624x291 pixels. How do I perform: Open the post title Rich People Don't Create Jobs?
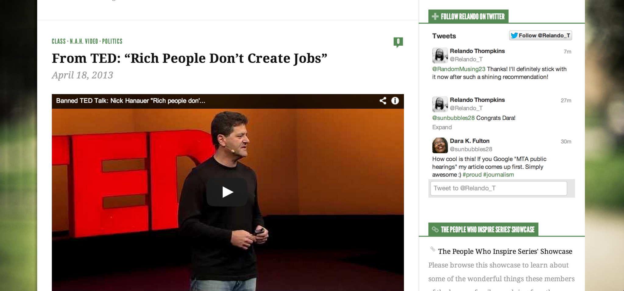pyautogui.click(x=189, y=58)
